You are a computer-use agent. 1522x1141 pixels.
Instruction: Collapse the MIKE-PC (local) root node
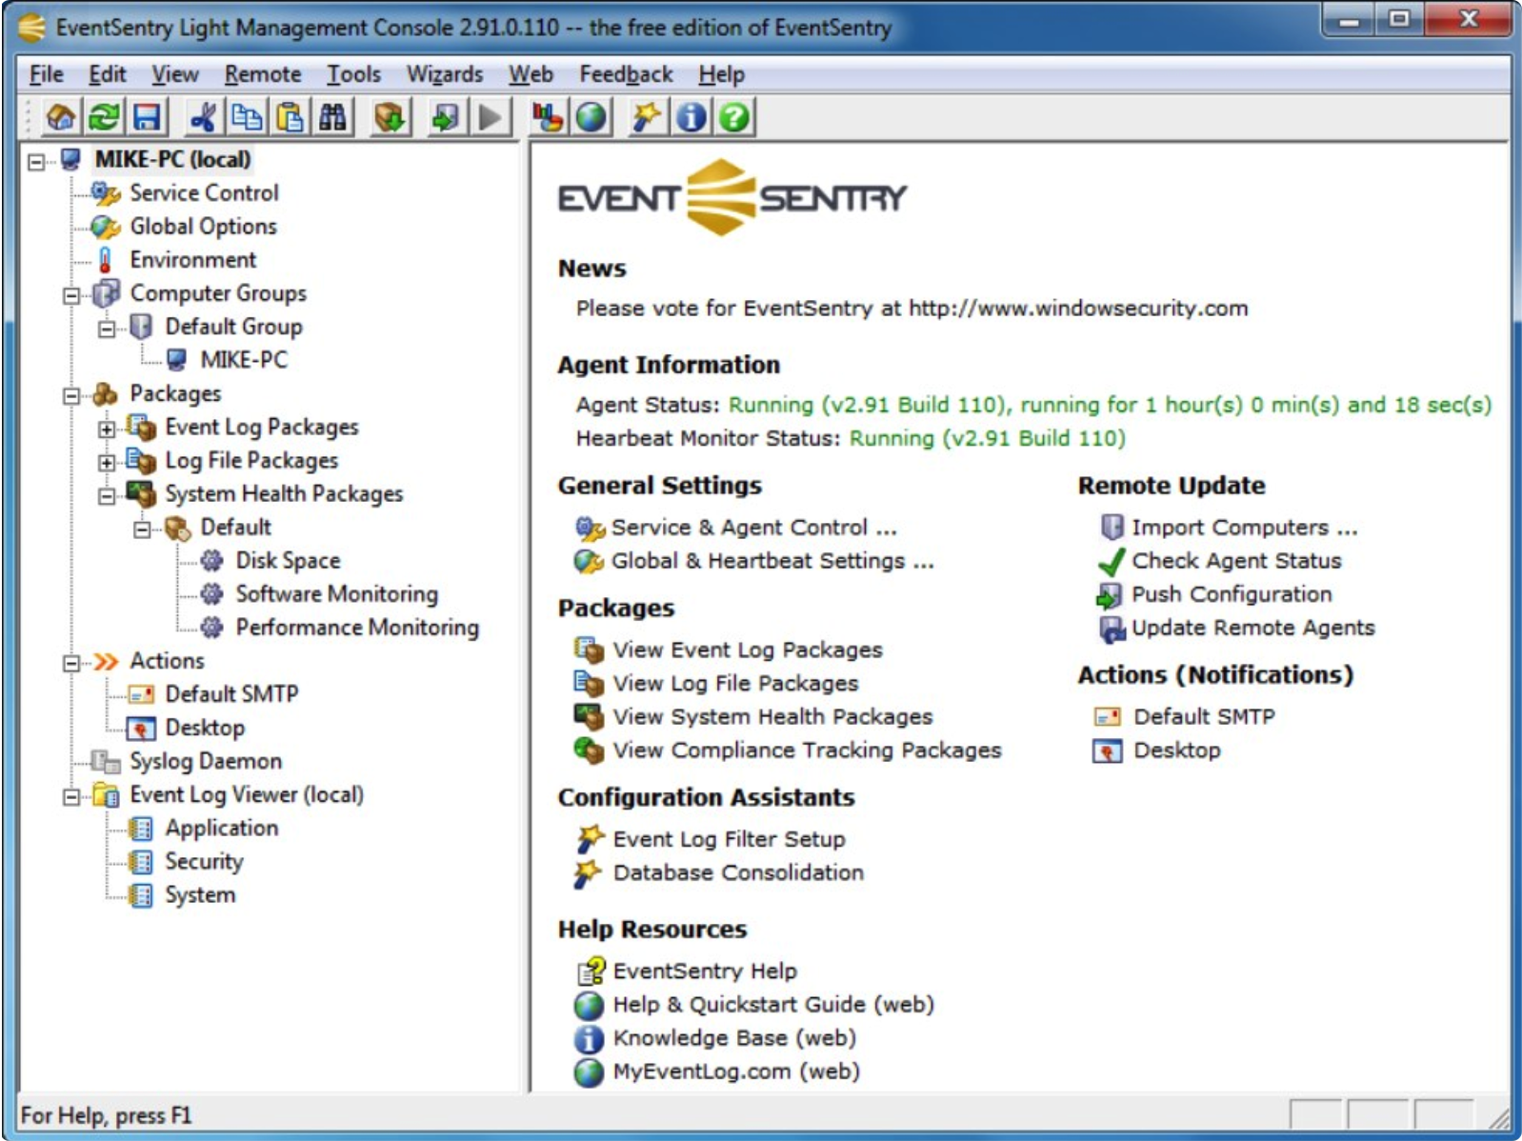pyautogui.click(x=36, y=162)
